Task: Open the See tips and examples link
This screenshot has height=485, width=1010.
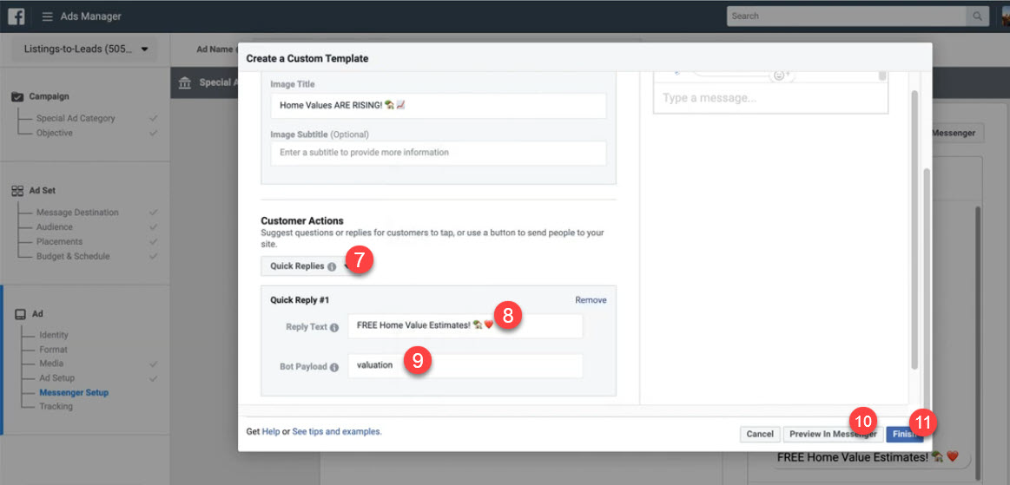Action: [337, 431]
